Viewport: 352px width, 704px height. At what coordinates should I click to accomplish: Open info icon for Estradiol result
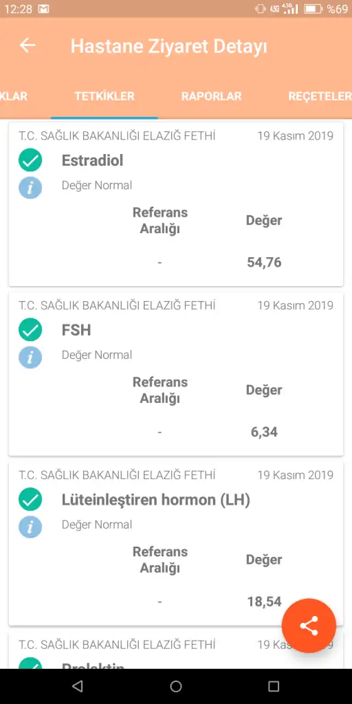(x=30, y=188)
